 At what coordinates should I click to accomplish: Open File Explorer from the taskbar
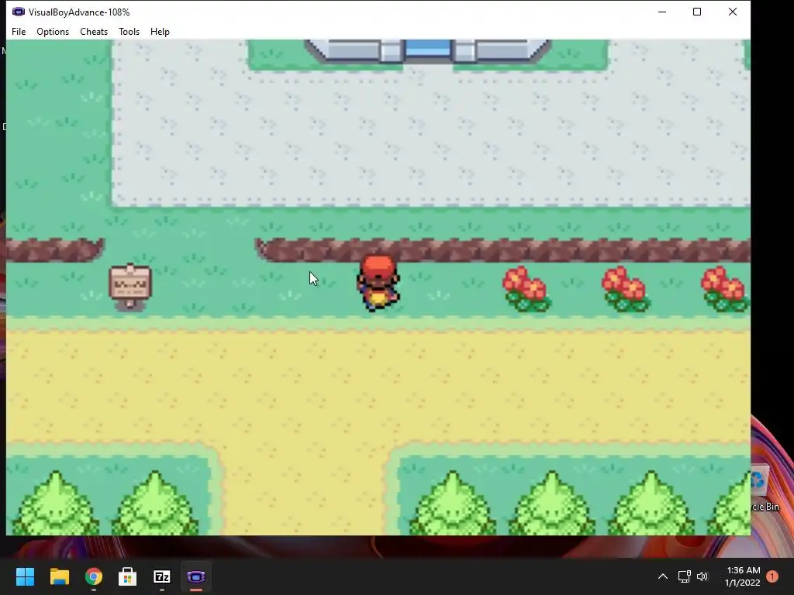[59, 576]
